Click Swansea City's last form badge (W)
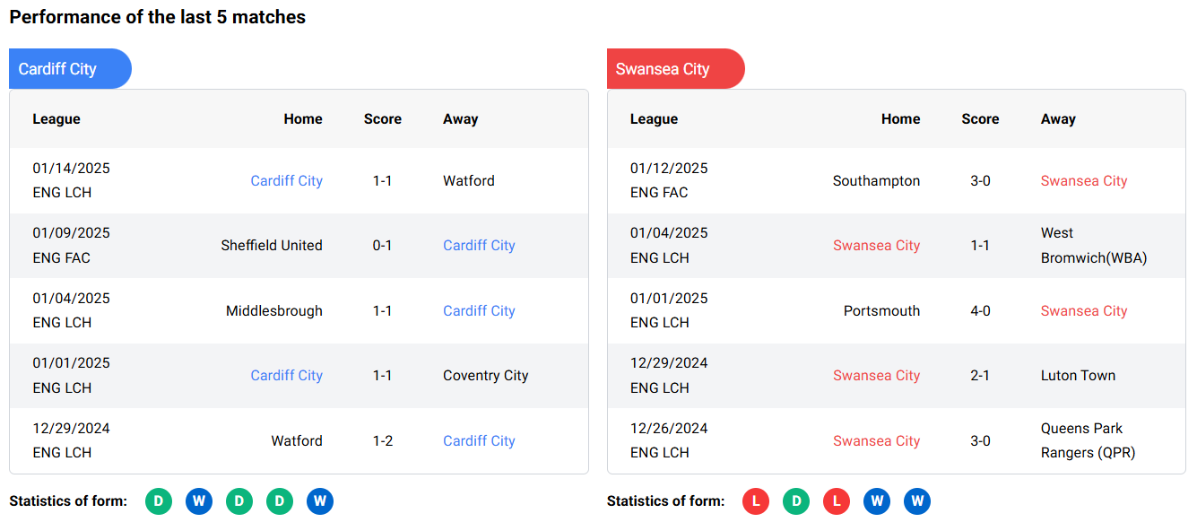Screen dimensions: 1197x522 (917, 501)
